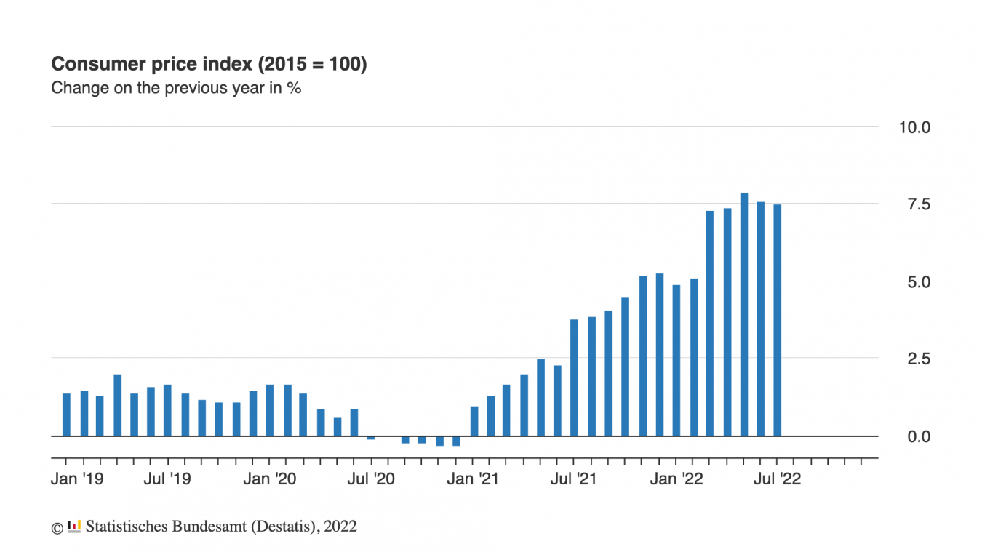Image resolution: width=982 pixels, height=552 pixels.
Task: Select the first bar, January 2019
Action: [66, 415]
